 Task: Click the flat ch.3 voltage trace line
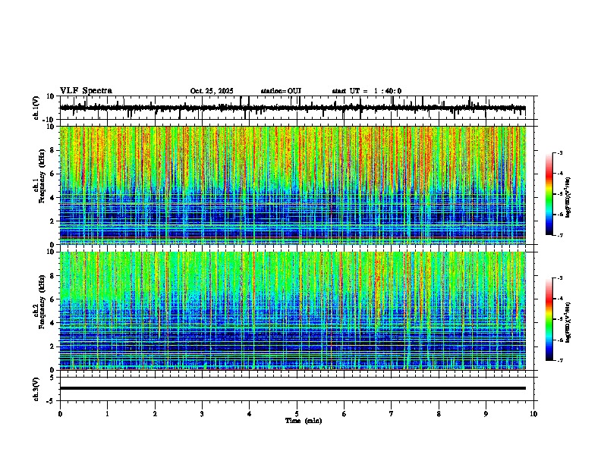click(293, 388)
